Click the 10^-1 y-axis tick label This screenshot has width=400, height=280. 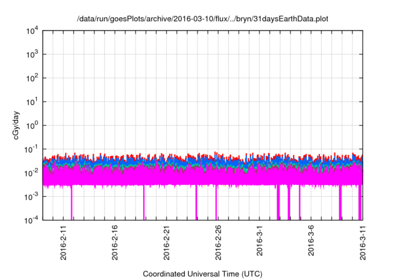(x=32, y=149)
